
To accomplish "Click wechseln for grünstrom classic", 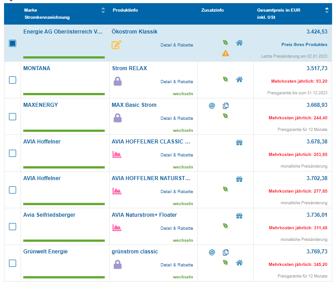I will pyautogui.click(x=183, y=277).
